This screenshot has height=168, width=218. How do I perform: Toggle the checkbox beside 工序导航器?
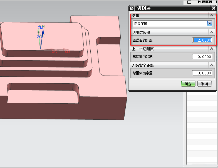coord(189,2)
